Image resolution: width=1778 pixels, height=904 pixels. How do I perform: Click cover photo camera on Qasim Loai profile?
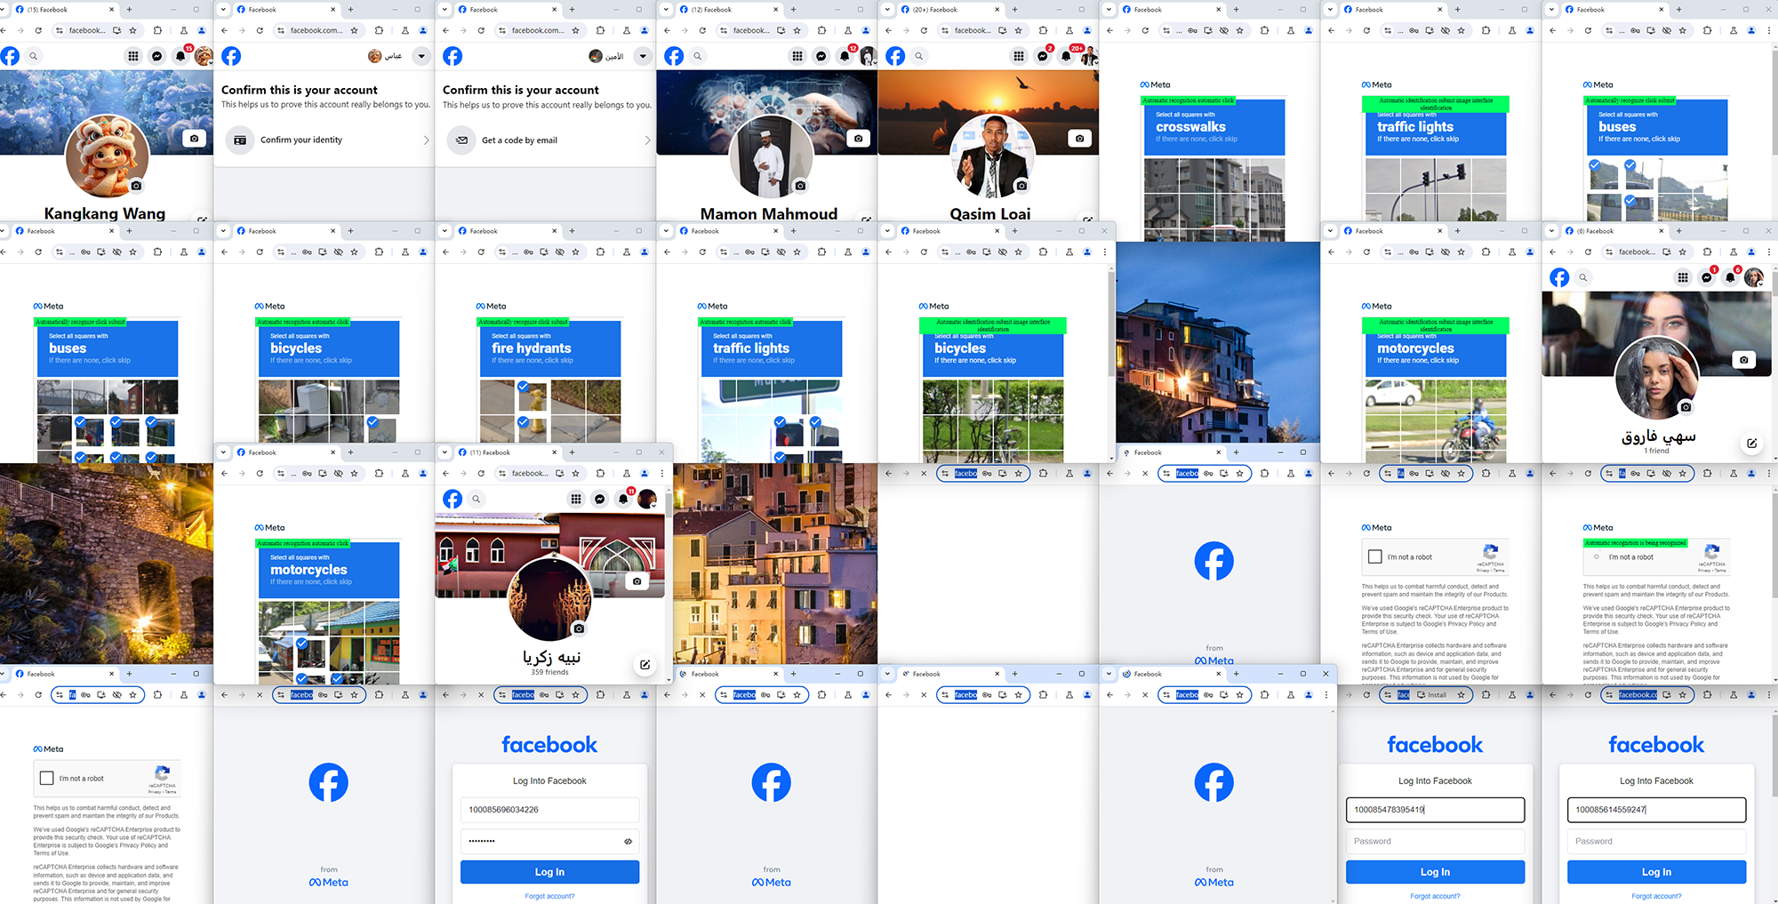(1079, 139)
